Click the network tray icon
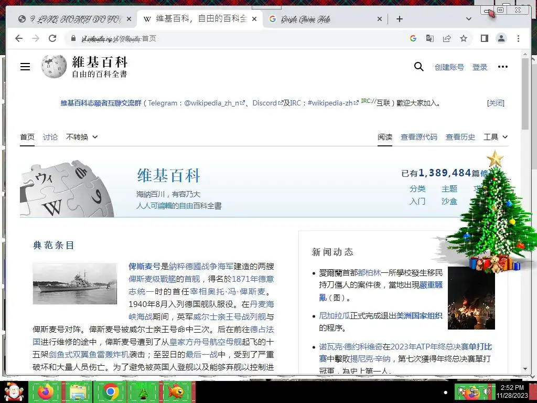This screenshot has width=537, height=403. [474, 392]
